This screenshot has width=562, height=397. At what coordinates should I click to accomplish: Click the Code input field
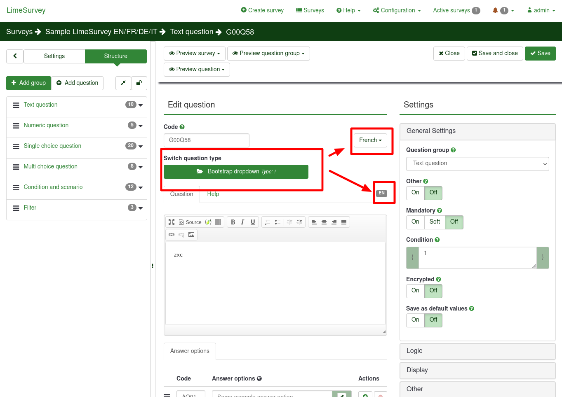pyautogui.click(x=206, y=140)
